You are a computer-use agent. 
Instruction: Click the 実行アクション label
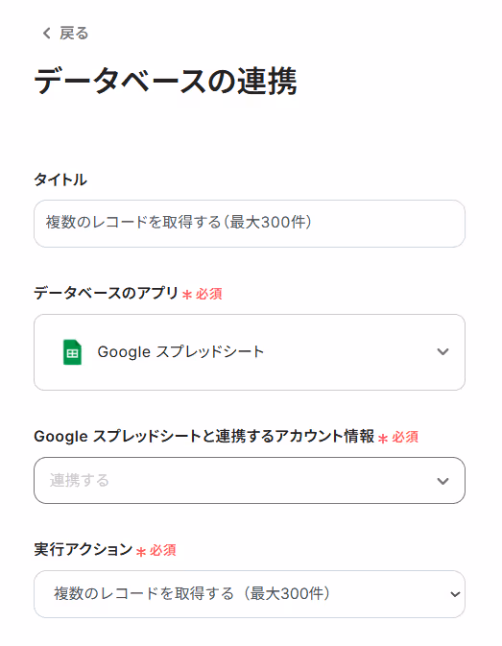click(x=84, y=549)
